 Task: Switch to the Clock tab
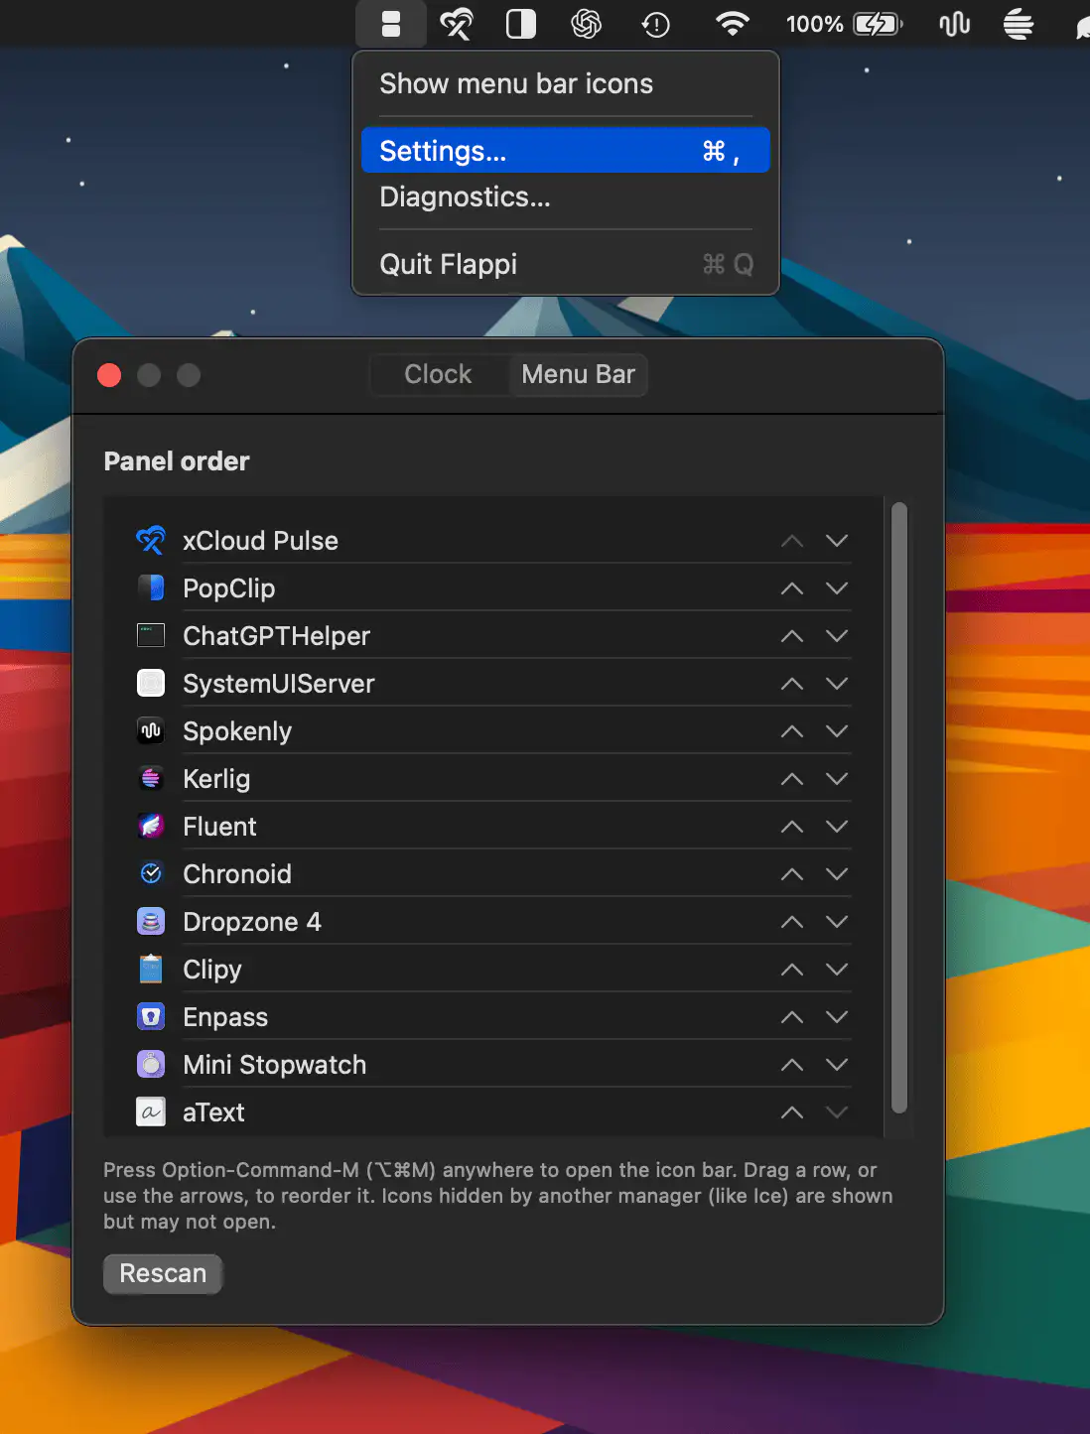coord(438,375)
